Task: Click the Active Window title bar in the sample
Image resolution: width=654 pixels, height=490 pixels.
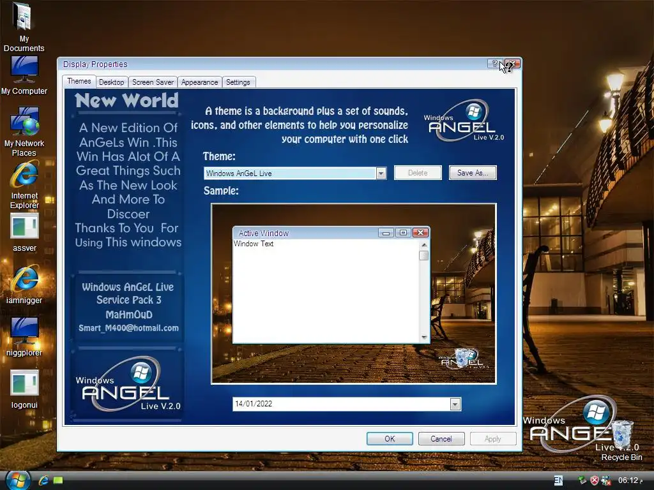Action: point(305,233)
